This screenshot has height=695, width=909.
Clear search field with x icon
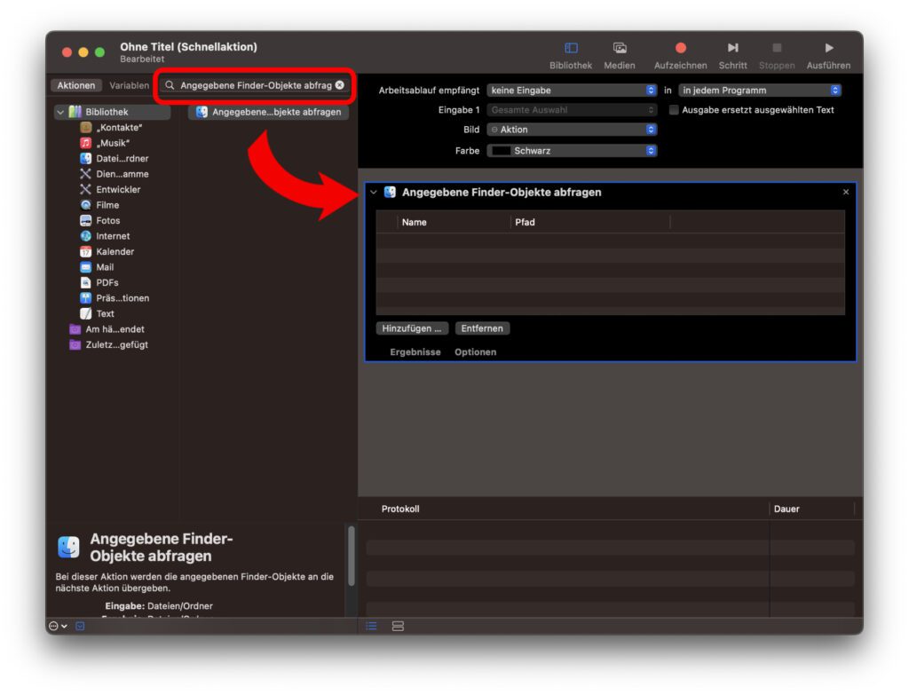point(339,85)
